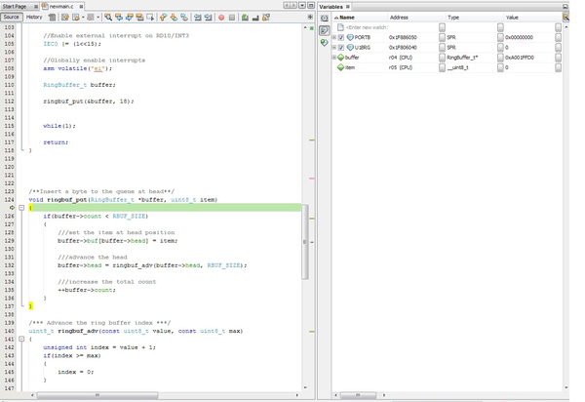The image size is (585, 402).
Task: Open the Forward history dropdown arrow
Action: (98, 18)
